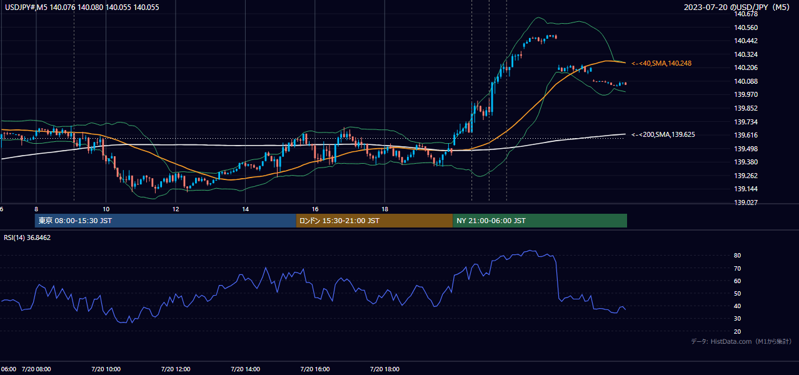
Task: Click hour label 12 under the price chart
Action: 176,209
